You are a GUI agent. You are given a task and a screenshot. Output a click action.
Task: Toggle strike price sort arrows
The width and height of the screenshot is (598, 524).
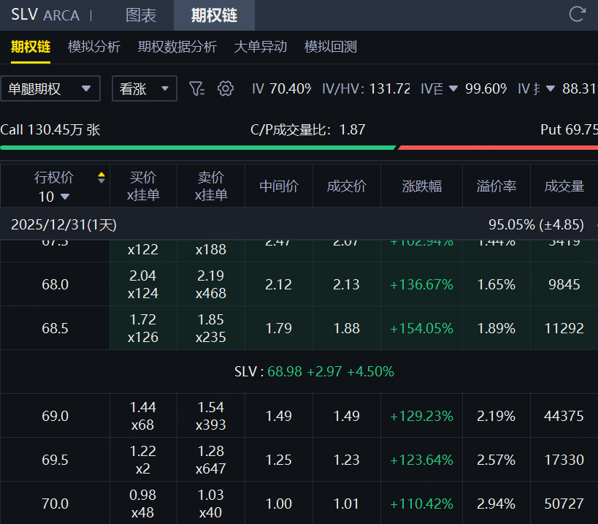[x=101, y=178]
